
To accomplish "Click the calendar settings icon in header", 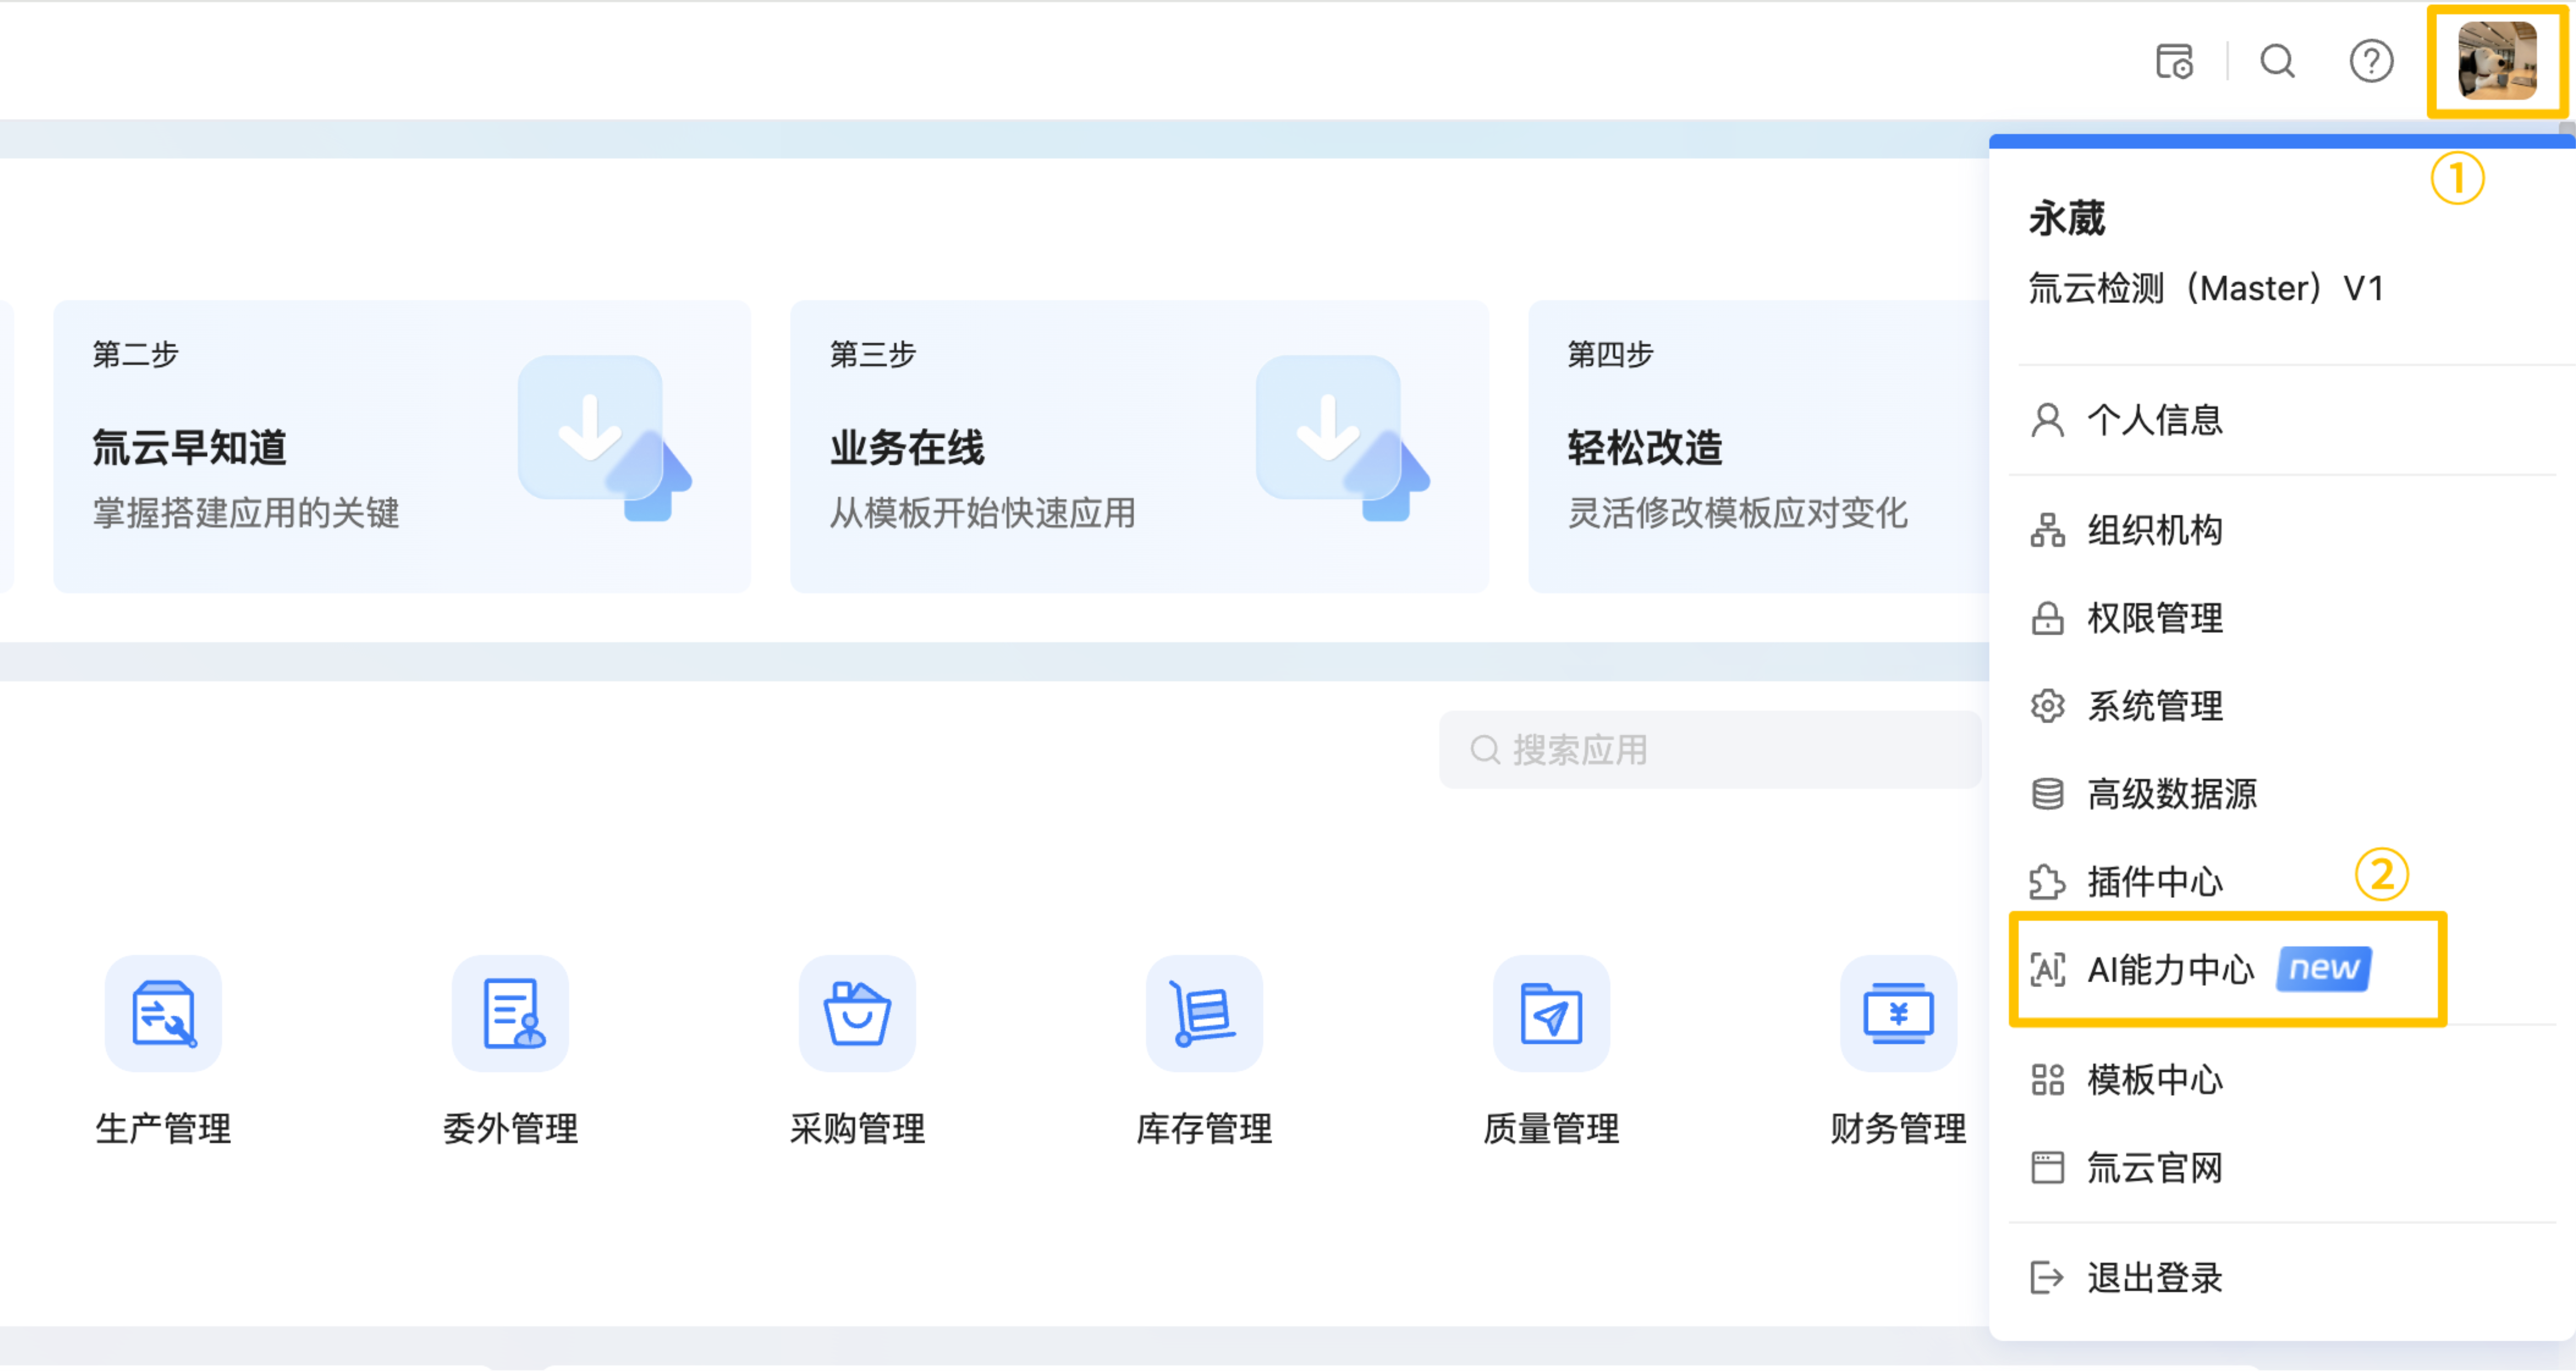I will (x=2174, y=61).
